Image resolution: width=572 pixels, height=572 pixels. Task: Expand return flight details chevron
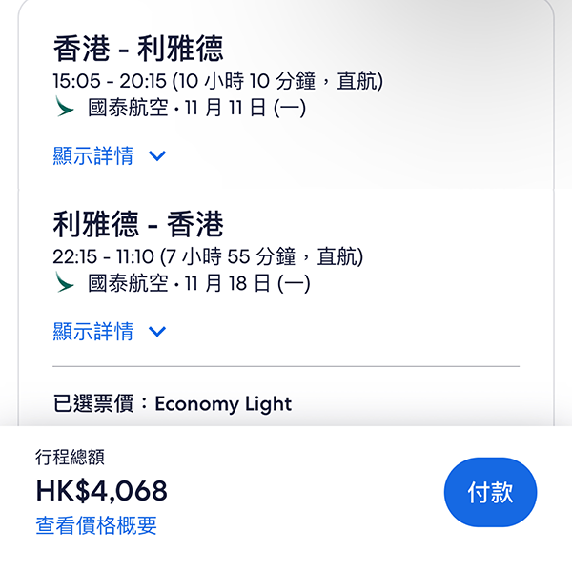[x=157, y=332]
